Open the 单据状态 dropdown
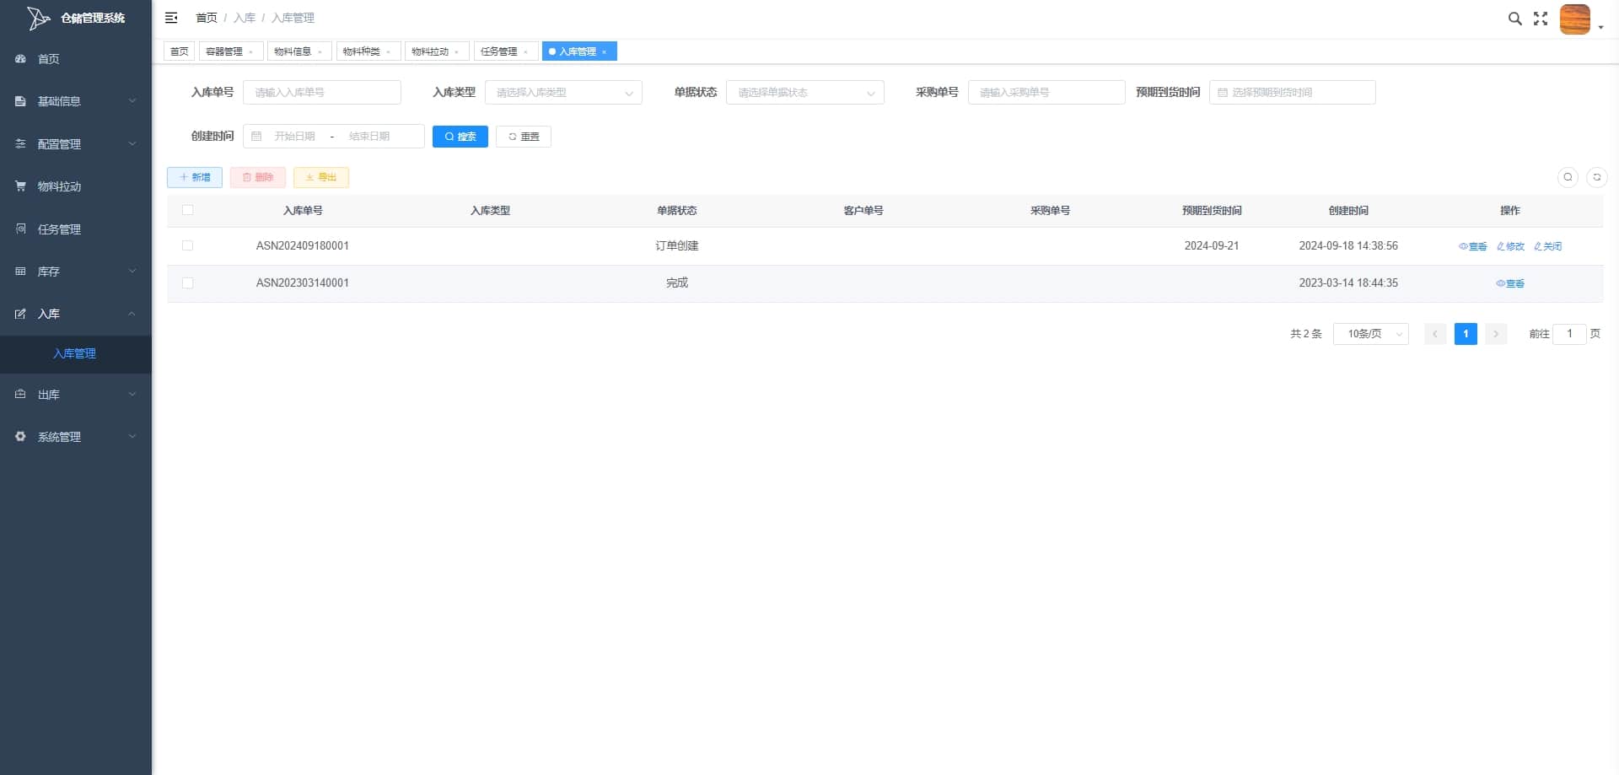This screenshot has height=775, width=1619. click(804, 93)
